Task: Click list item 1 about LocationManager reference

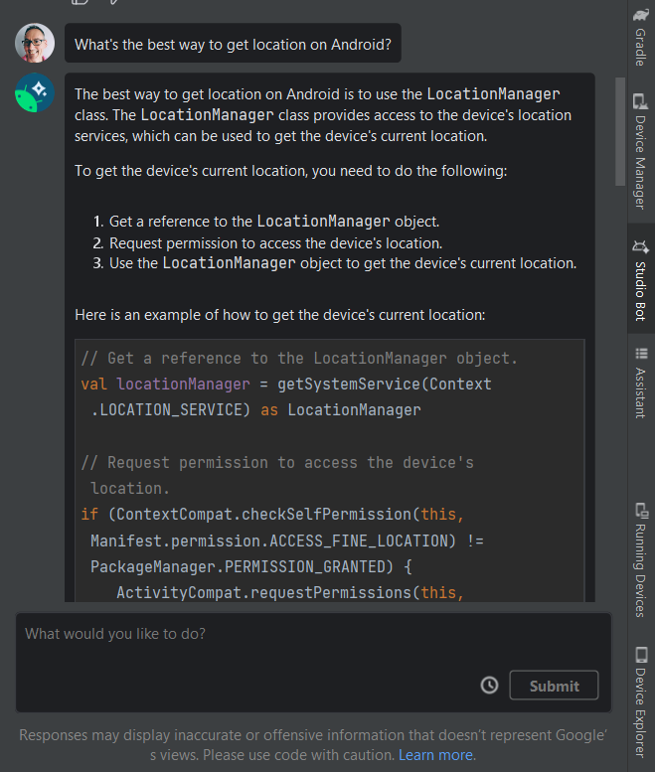Action: pos(266,222)
